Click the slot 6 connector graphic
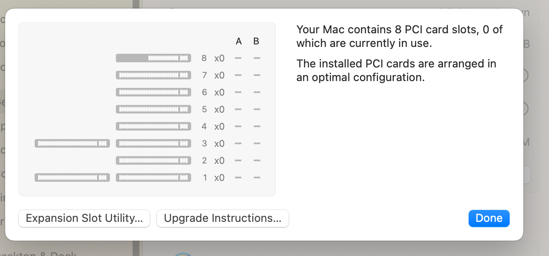Screen dimensions: 549x256 pyautogui.click(x=153, y=92)
